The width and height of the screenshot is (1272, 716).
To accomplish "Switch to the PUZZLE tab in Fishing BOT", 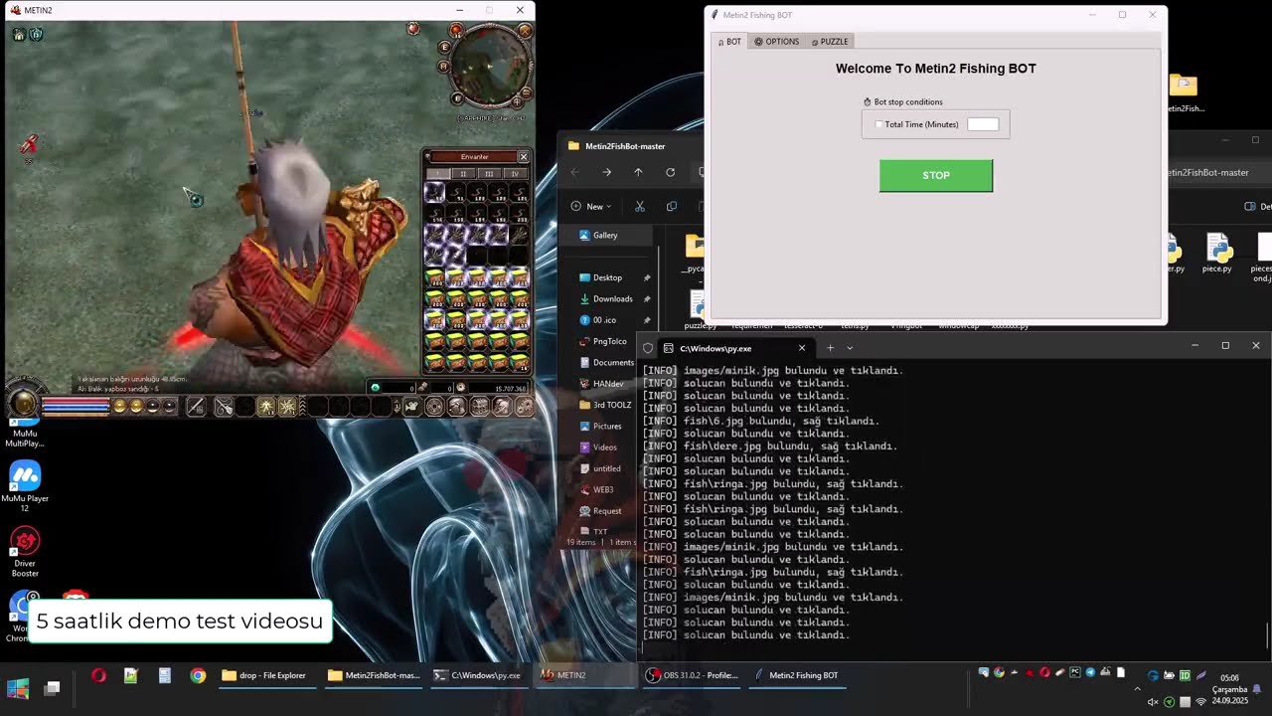I will 830,42.
